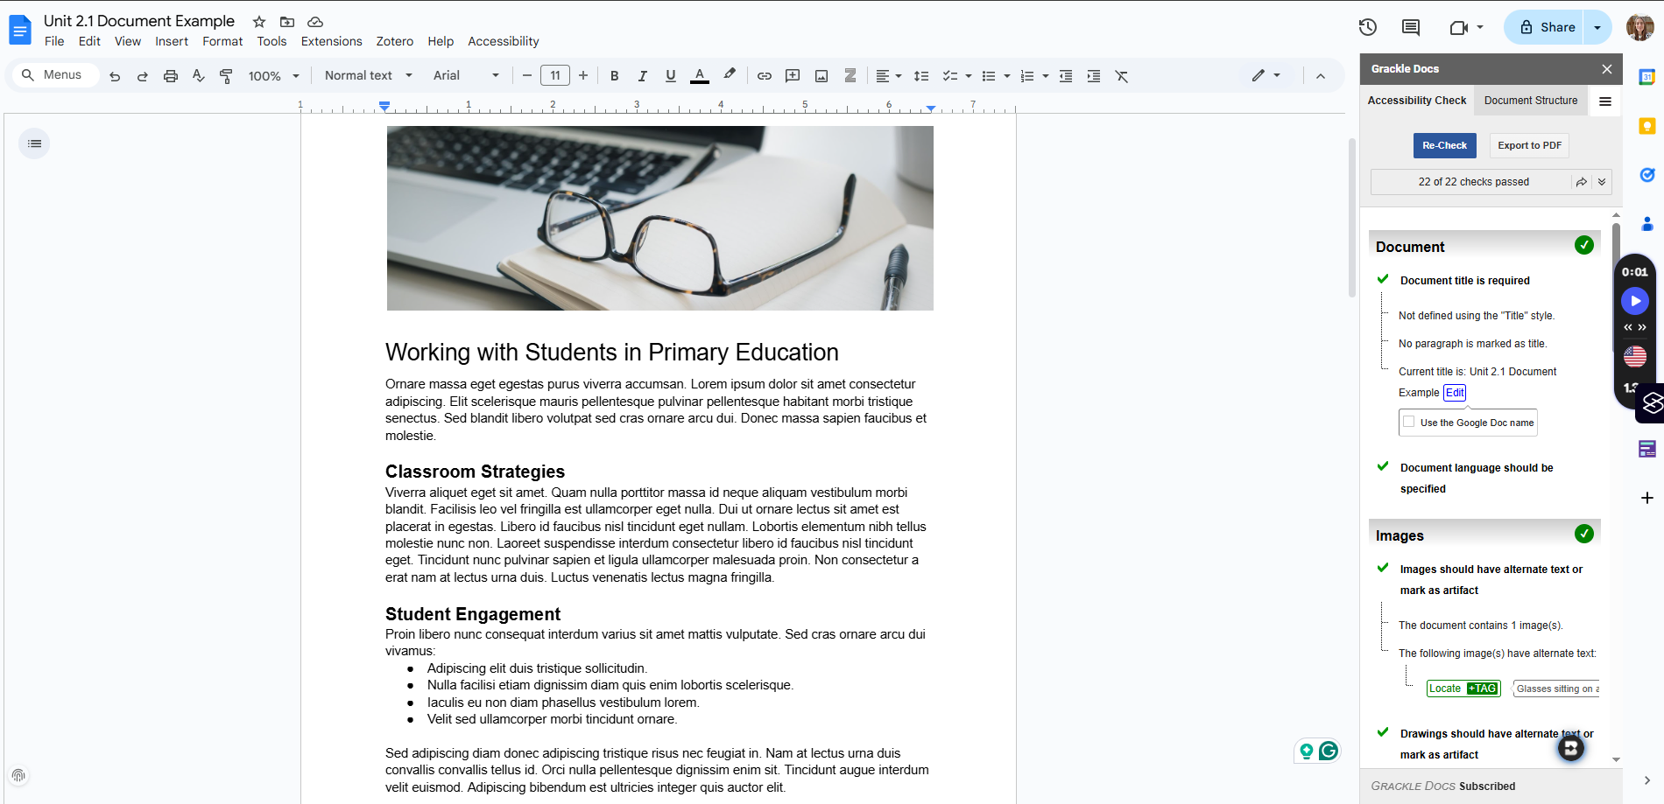The width and height of the screenshot is (1664, 804).
Task: Open Google Keep side panel icon
Action: [1647, 126]
